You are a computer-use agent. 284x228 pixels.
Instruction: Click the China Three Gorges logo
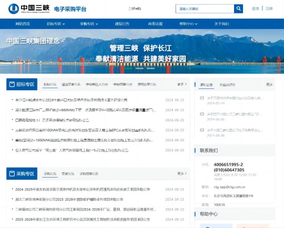pos(29,9)
